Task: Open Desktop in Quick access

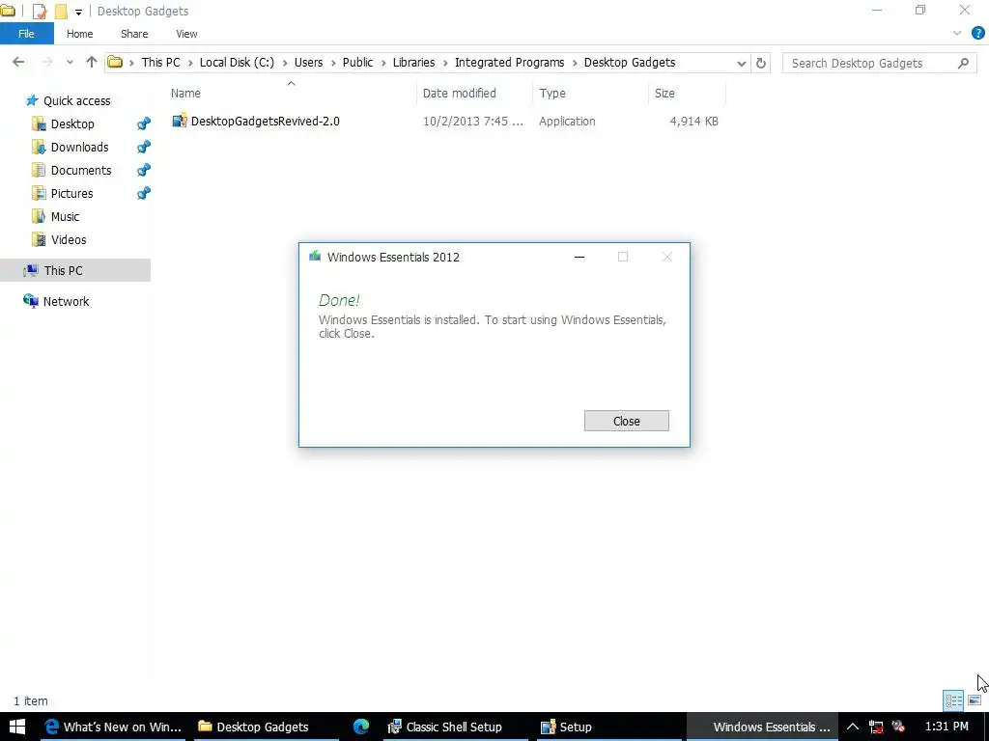Action: pyautogui.click(x=72, y=124)
